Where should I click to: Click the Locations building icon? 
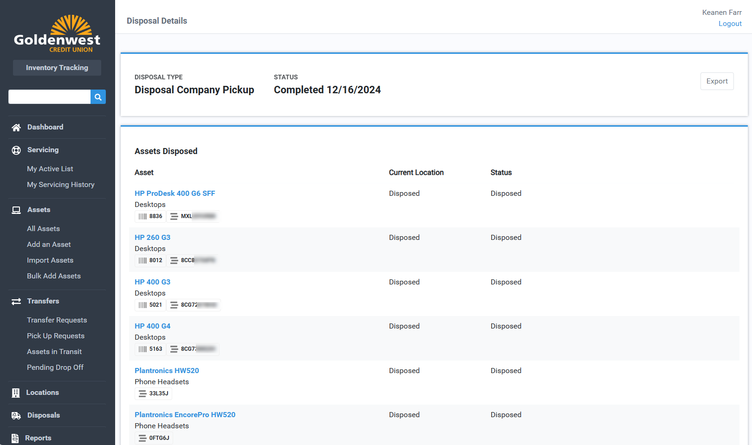pyautogui.click(x=16, y=393)
